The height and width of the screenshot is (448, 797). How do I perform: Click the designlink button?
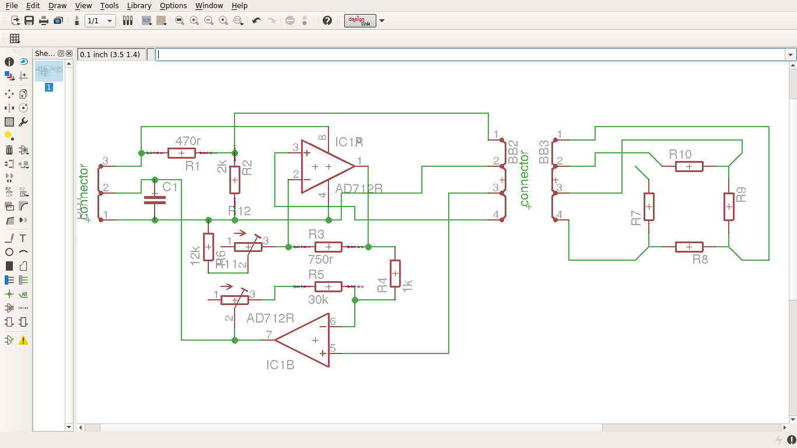[x=360, y=20]
